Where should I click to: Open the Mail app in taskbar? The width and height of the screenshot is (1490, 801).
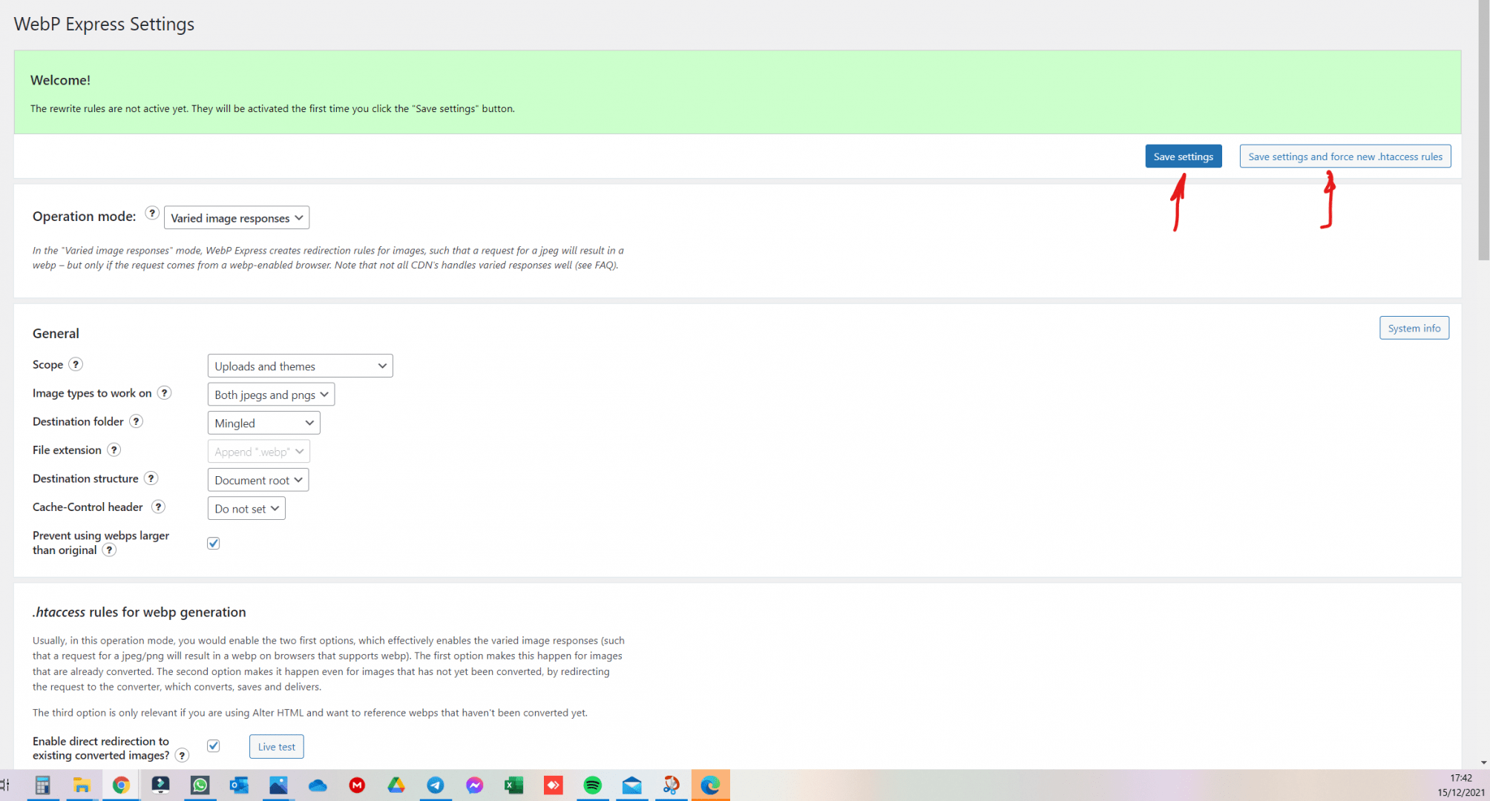pos(632,785)
